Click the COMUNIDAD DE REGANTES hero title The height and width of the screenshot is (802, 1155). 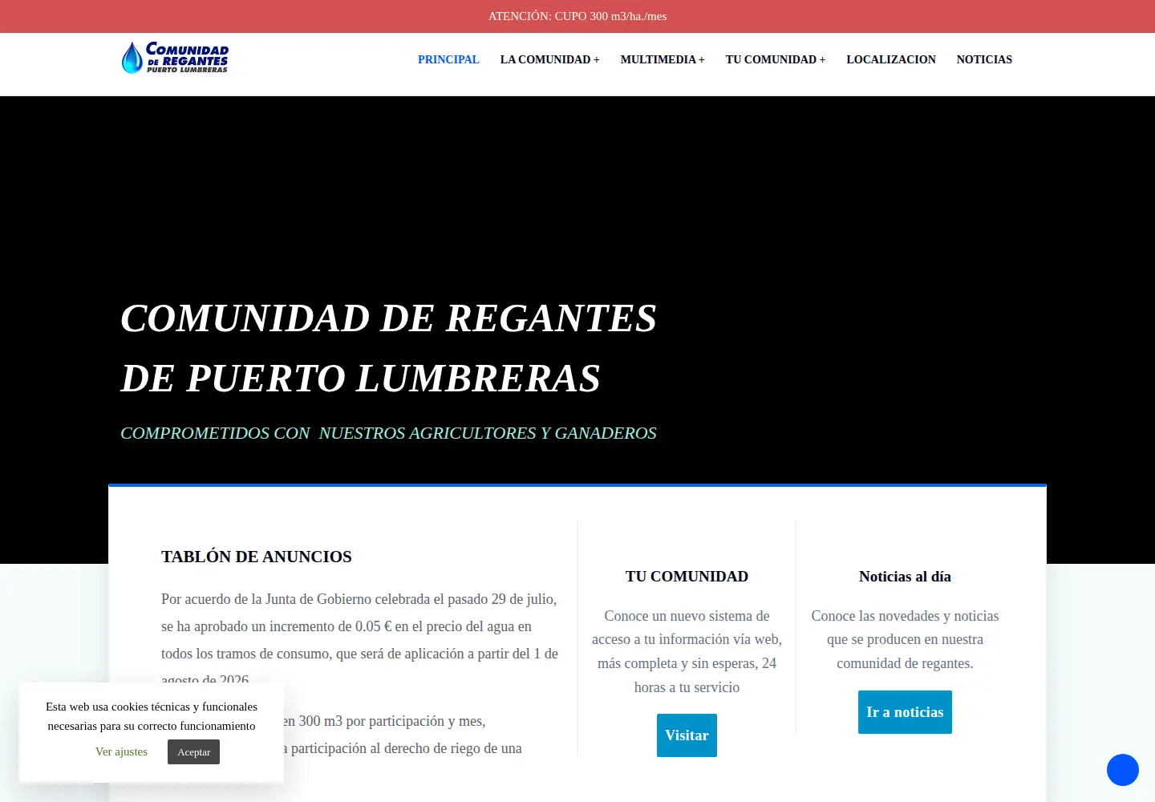(389, 348)
